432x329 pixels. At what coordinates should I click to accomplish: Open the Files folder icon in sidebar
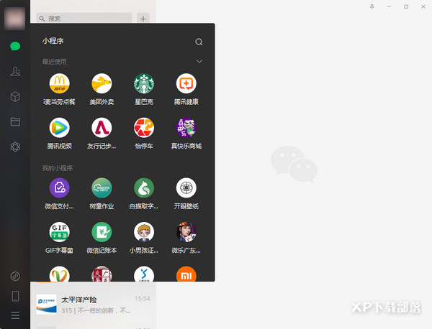pos(15,121)
